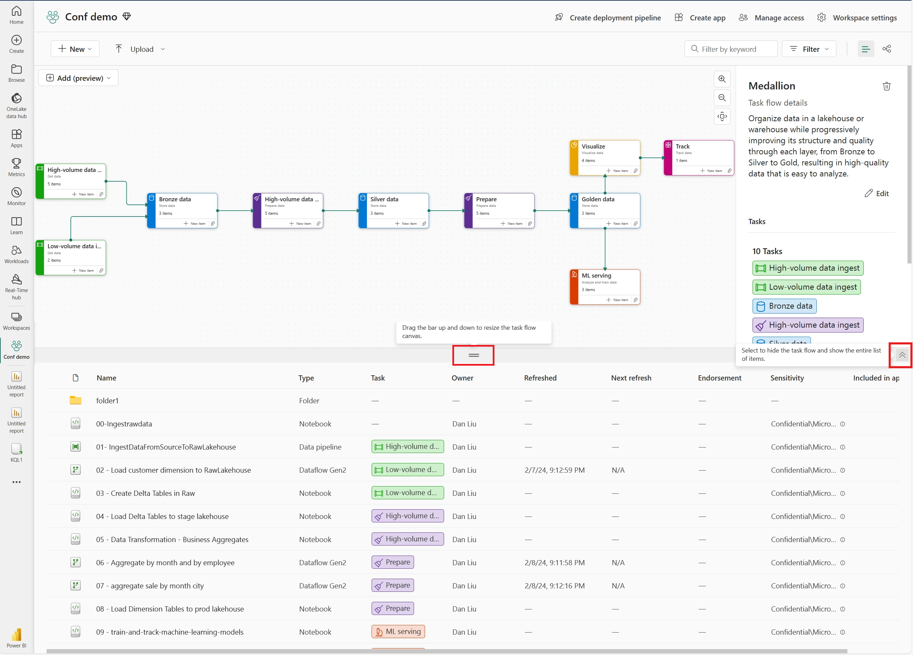Focus the Filter by keyword field
The height and width of the screenshot is (655, 913).
pyautogui.click(x=731, y=49)
